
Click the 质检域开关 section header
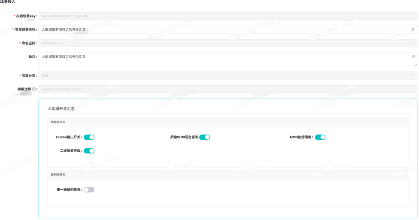click(x=228, y=122)
